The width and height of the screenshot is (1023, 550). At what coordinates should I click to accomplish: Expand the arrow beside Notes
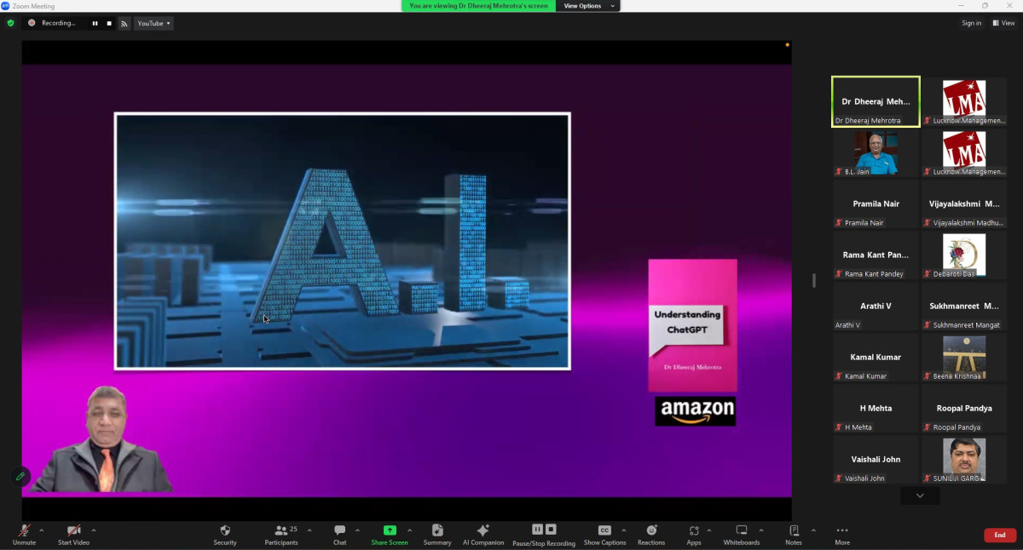coord(813,530)
